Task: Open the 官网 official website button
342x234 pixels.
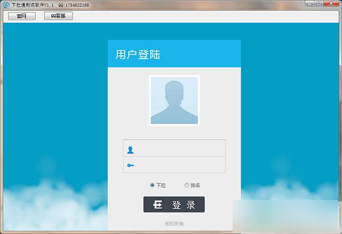Action: click(x=22, y=16)
